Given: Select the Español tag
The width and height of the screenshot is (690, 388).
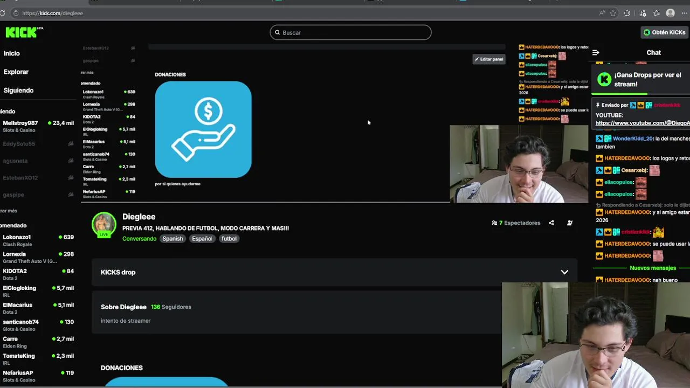Looking at the screenshot, I should [202, 239].
